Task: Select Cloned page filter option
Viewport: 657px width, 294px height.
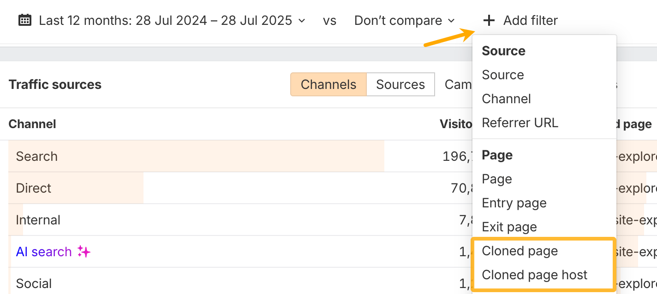Action: (x=520, y=251)
